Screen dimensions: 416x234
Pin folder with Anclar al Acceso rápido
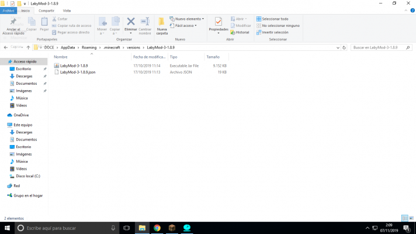pyautogui.click(x=13, y=26)
